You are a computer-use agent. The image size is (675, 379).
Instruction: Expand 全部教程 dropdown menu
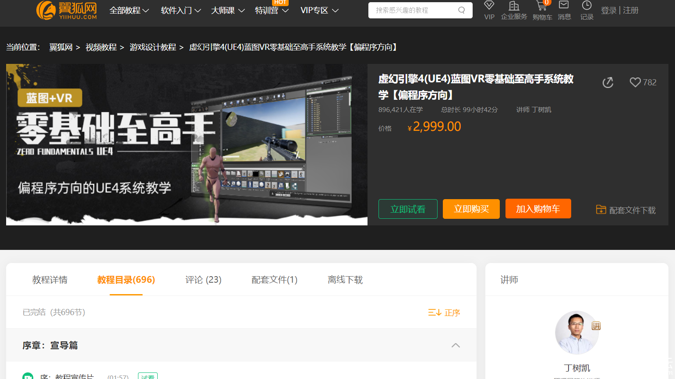click(129, 11)
